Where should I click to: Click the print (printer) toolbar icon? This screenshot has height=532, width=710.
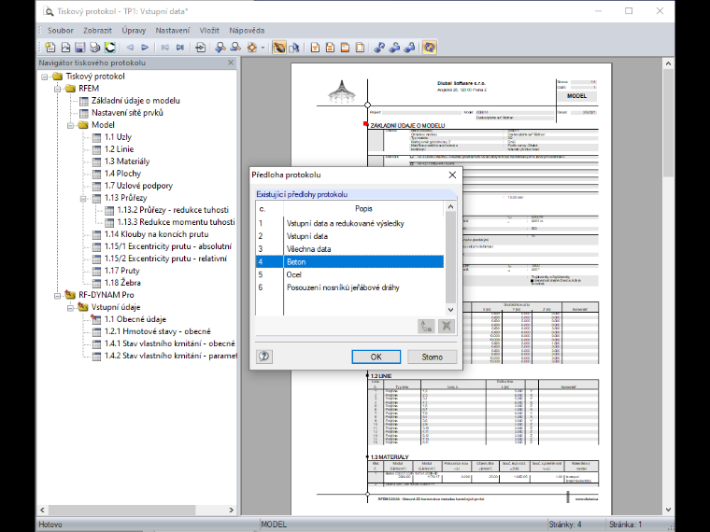[x=94, y=47]
